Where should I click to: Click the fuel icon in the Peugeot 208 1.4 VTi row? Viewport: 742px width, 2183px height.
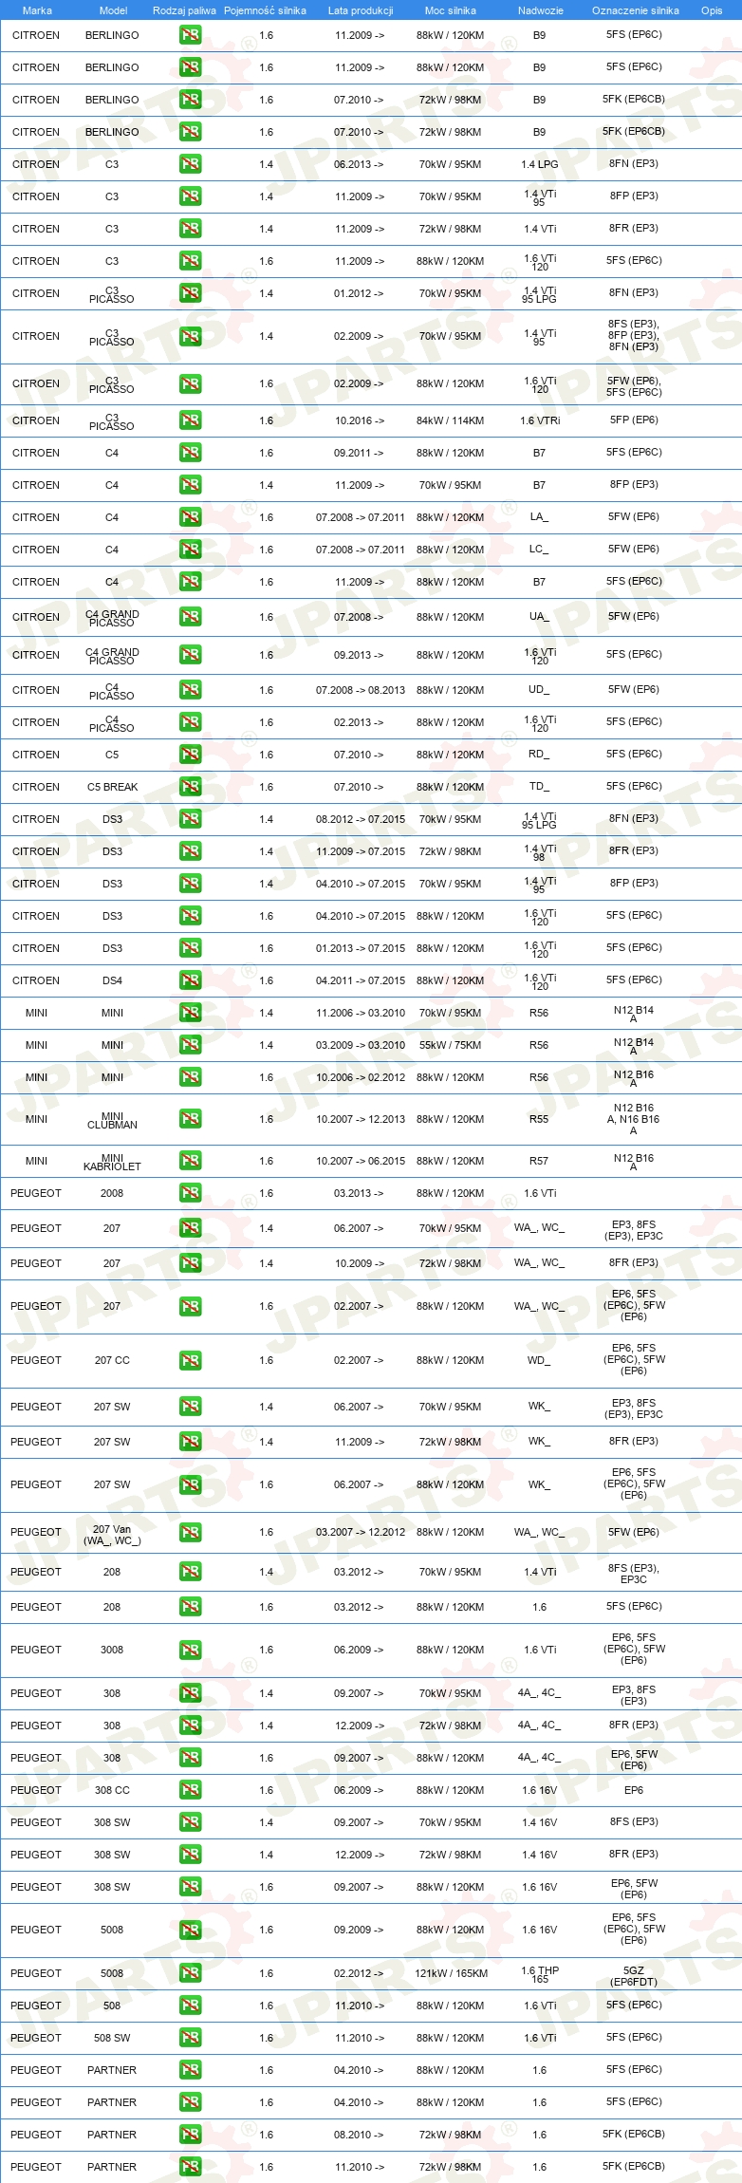click(x=190, y=1572)
